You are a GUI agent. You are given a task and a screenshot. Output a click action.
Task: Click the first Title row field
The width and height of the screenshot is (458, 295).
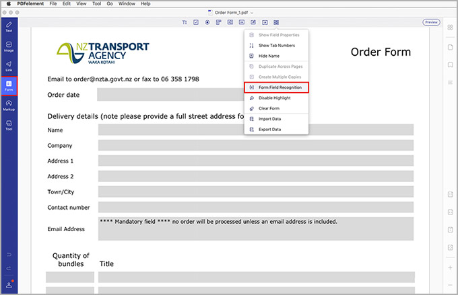257,278
